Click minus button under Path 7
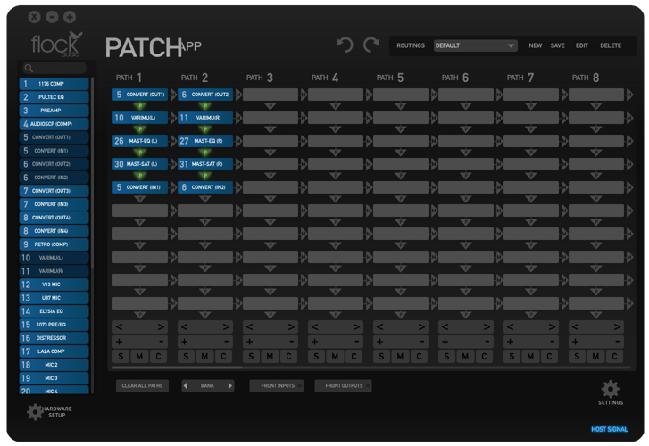Viewport: 649px width, 446px height. [x=553, y=342]
